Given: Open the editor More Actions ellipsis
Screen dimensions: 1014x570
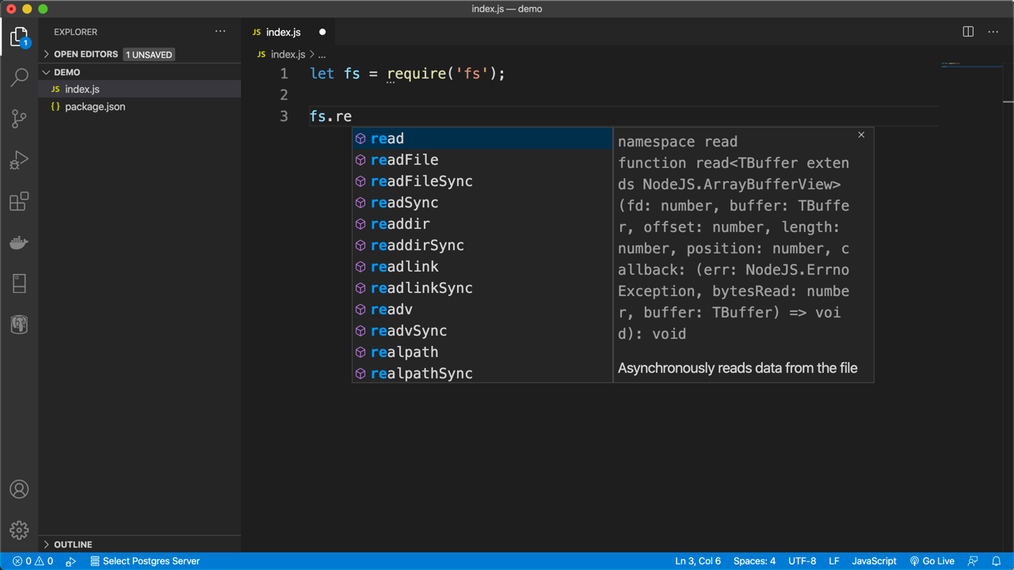Looking at the screenshot, I should tap(993, 32).
